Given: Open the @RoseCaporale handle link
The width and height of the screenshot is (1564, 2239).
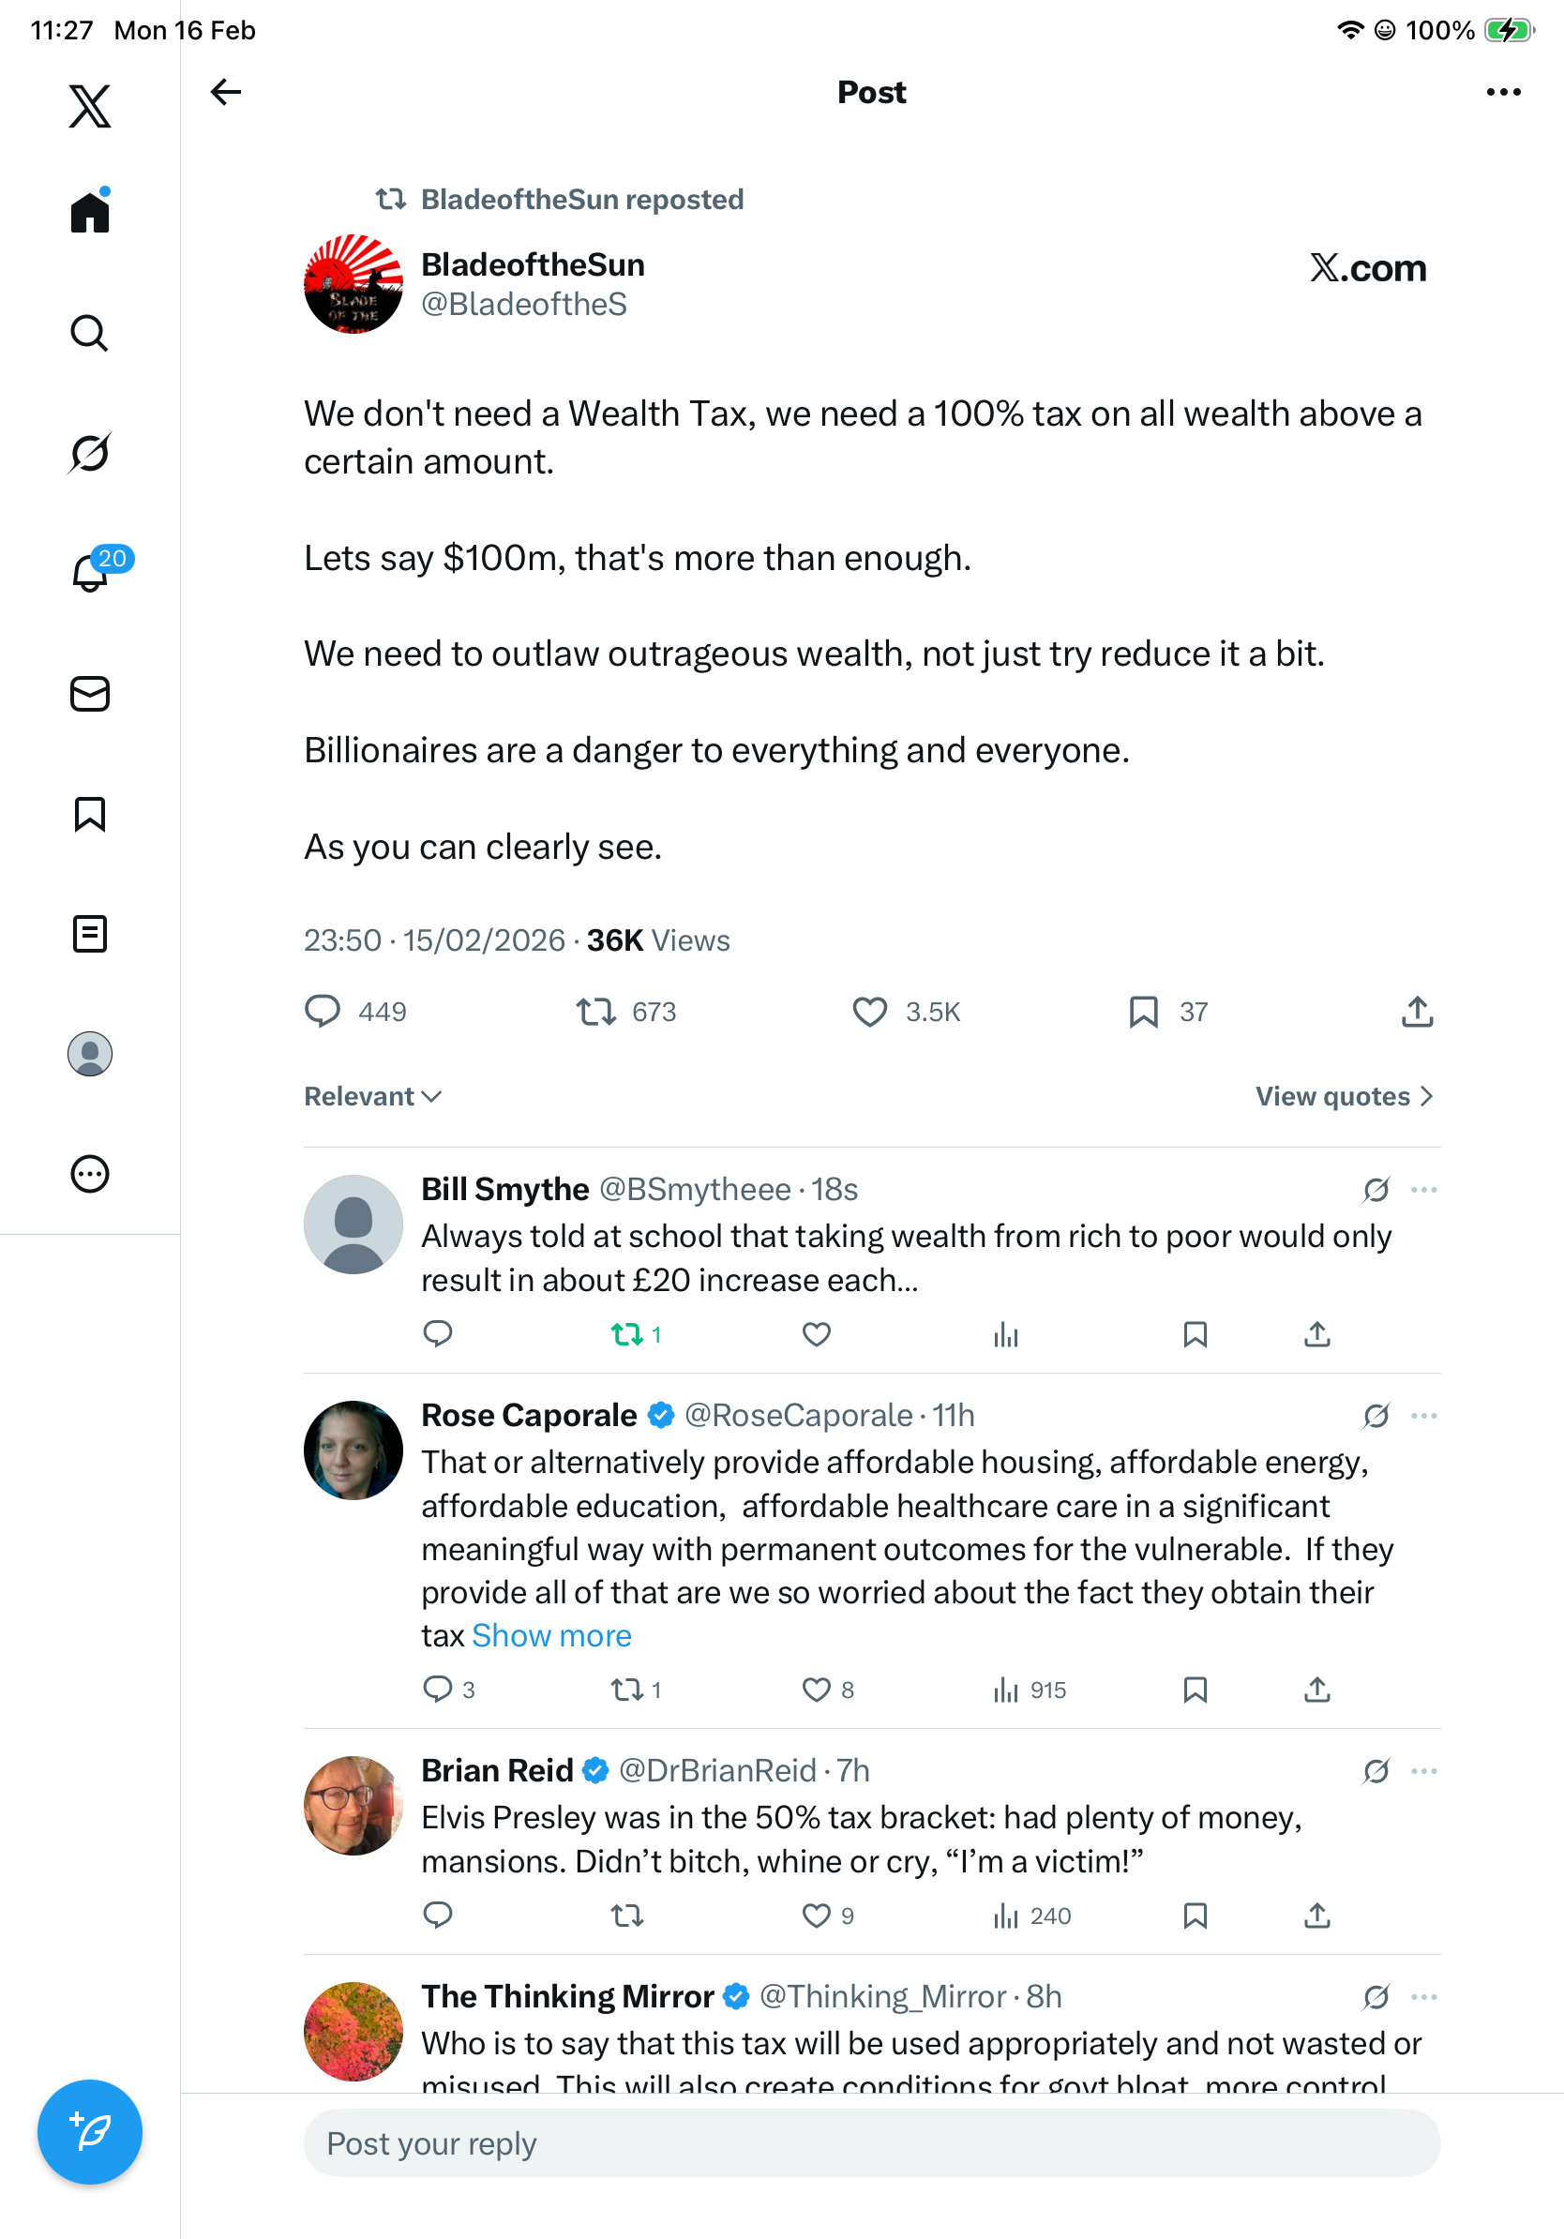Looking at the screenshot, I should tap(799, 1415).
